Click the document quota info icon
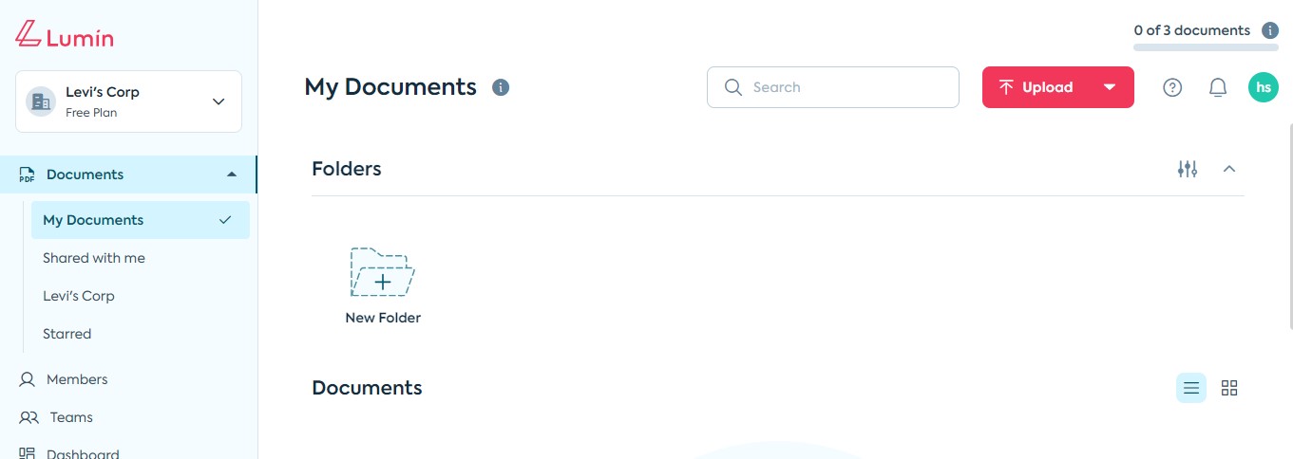The image size is (1293, 459). [x=1270, y=30]
